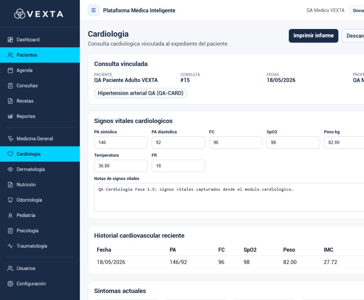Click the Dermatología eye icon

10,169
